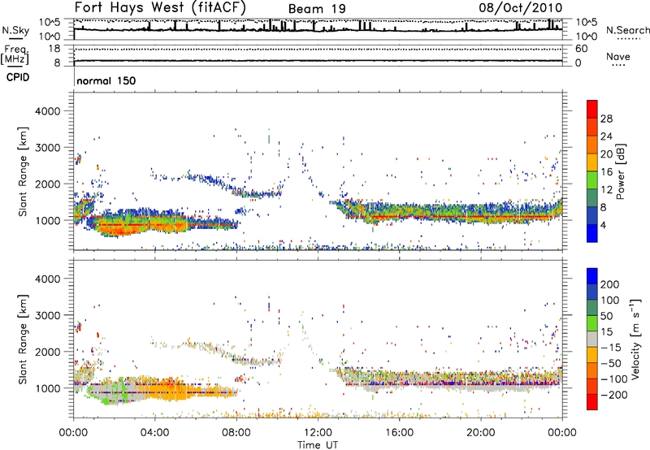The height and width of the screenshot is (450, 650).
Task: Click the "20" power colorbar label
Action: (x=606, y=154)
